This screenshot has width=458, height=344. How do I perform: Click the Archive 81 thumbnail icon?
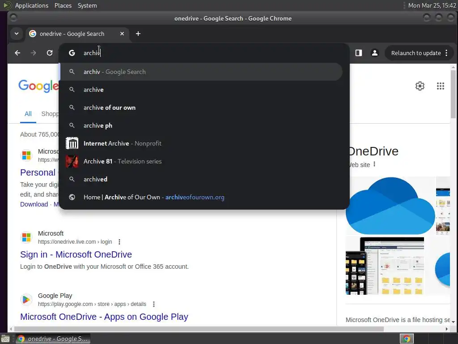tap(72, 161)
